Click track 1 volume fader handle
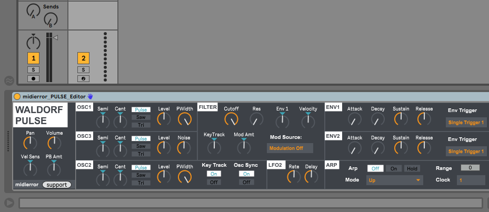Screen dimensions: 489x212 click(x=55, y=38)
